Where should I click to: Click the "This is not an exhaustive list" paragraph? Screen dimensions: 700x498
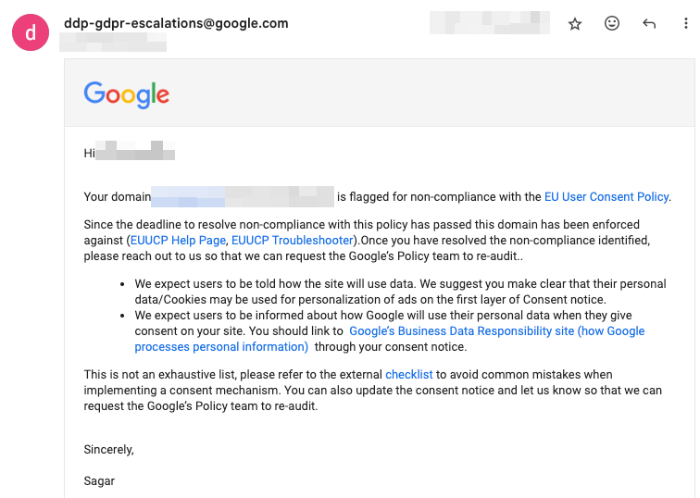(x=370, y=390)
